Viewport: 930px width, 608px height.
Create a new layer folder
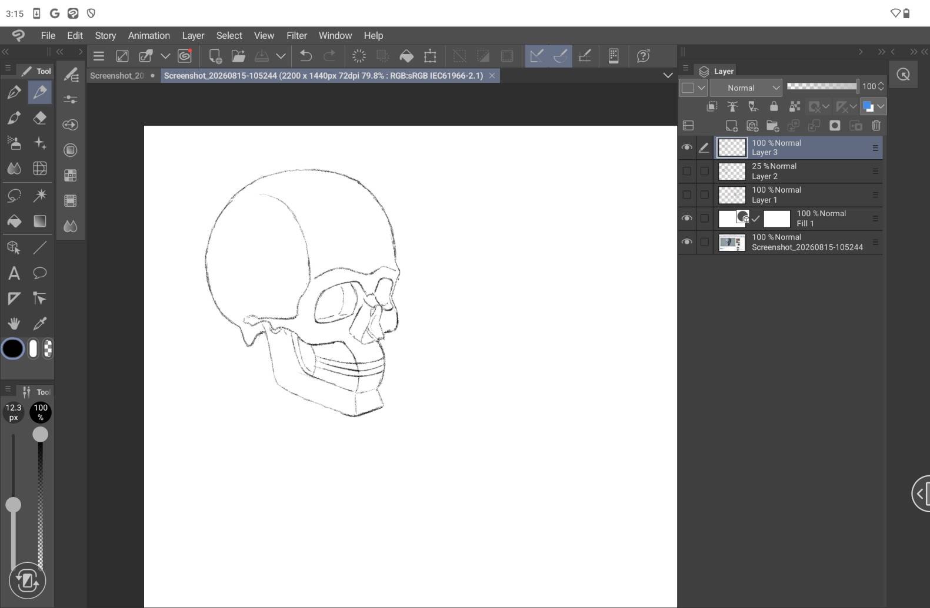(x=773, y=126)
